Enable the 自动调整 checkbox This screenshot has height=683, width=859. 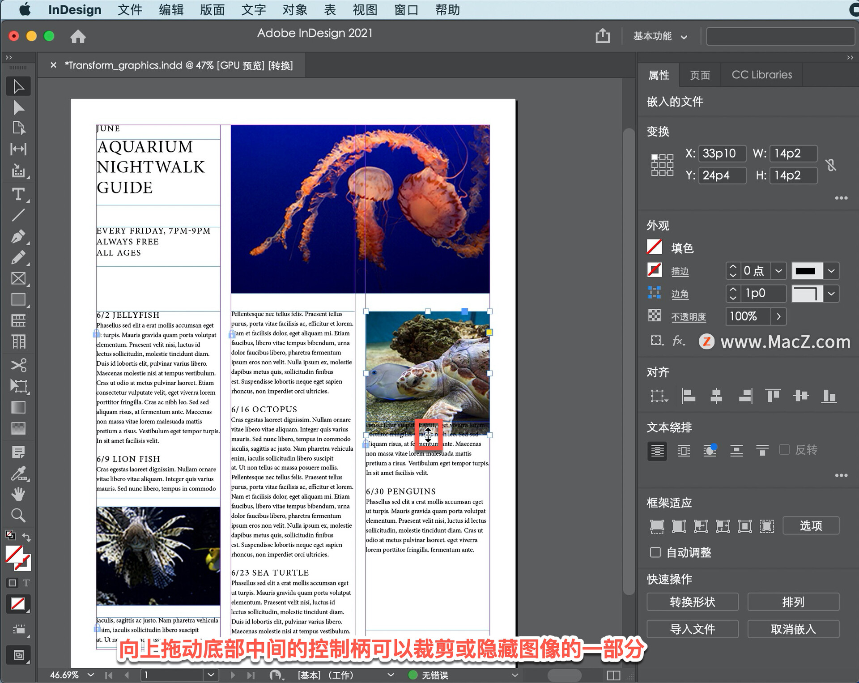(x=655, y=552)
